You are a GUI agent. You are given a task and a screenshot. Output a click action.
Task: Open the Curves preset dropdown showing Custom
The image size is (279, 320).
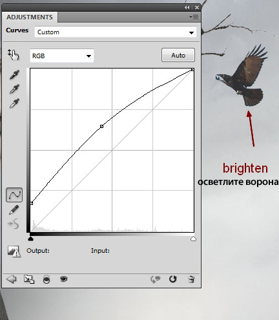pos(116,32)
